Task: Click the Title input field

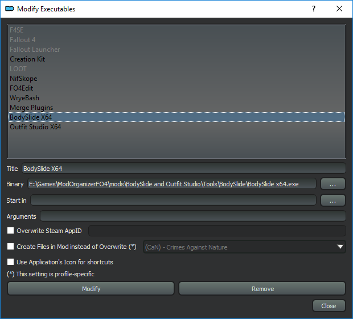Action: tap(184, 168)
